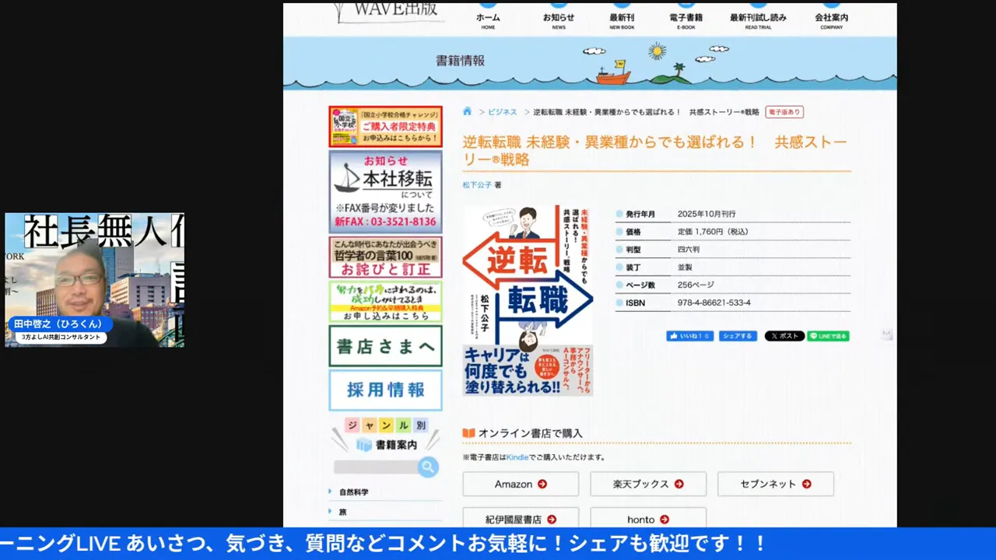Open the ホーム navigation item
The image size is (996, 560).
pos(488,19)
